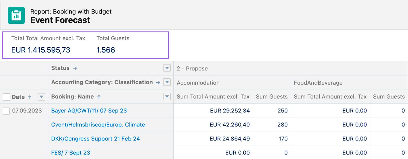Open the Date column dropdown
Image resolution: width=408 pixels, height=159 pixels.
(41, 97)
